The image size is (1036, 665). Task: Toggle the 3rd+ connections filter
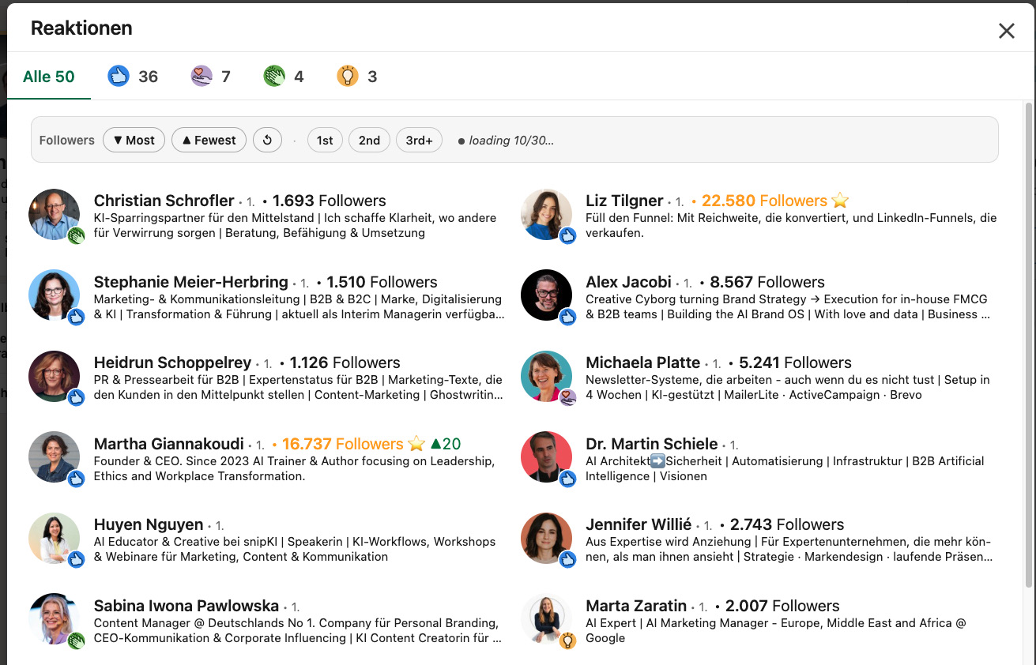click(419, 141)
